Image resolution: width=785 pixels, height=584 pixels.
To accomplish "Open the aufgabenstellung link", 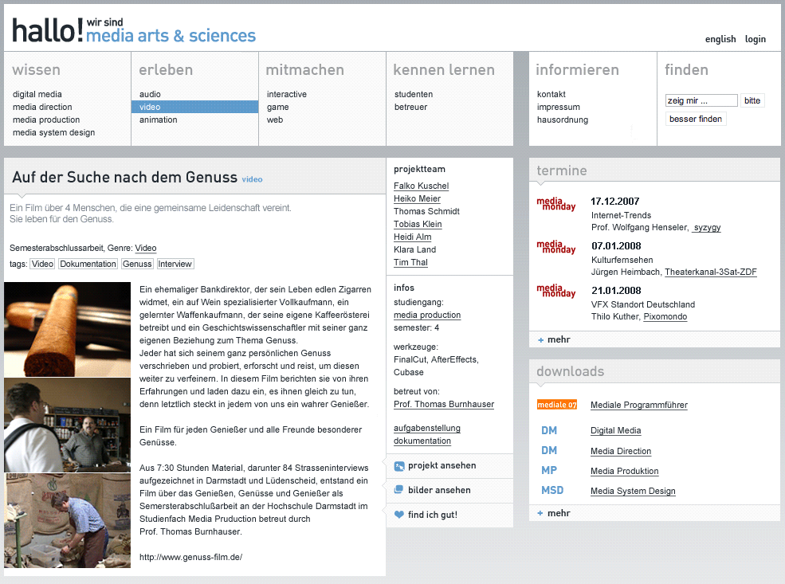I will (x=427, y=429).
